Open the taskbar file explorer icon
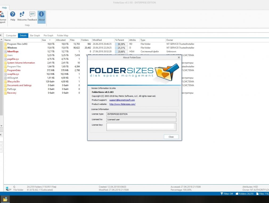Image resolution: width=269 pixels, height=203 pixels. tap(5, 199)
